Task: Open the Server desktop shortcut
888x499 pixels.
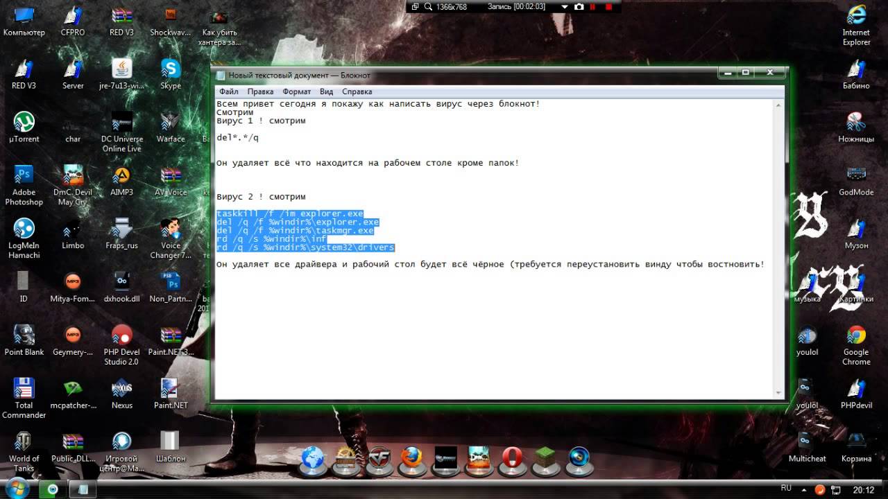Action: coord(73,75)
